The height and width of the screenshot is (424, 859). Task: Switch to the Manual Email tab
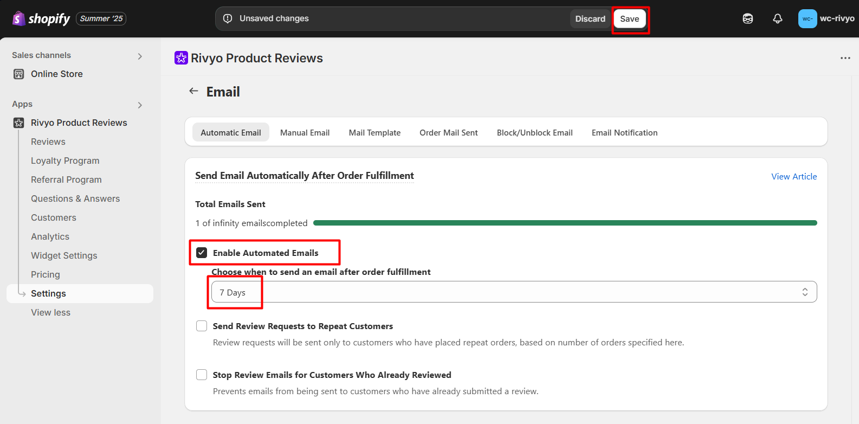[x=305, y=132]
